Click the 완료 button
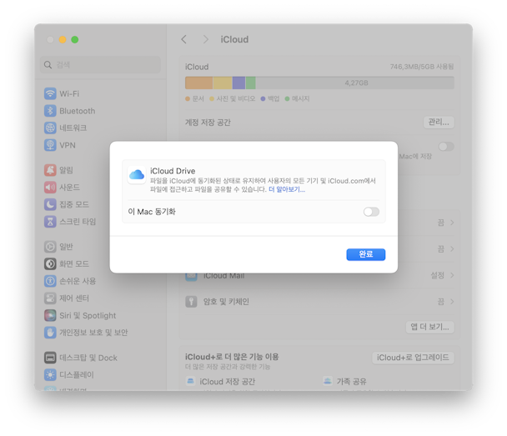507x436 pixels. 366,254
